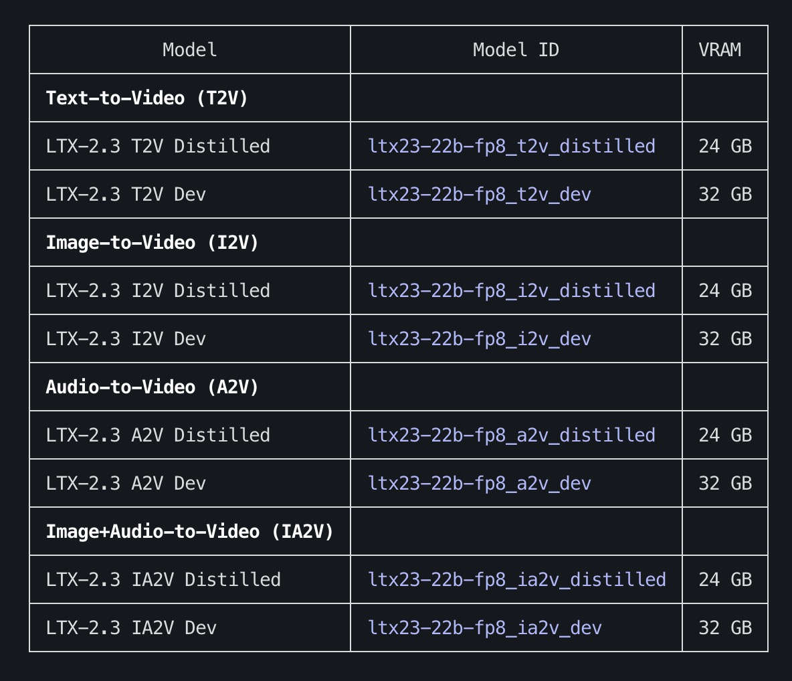Select the Image-to-Video (I2V) section heading
The width and height of the screenshot is (792, 681).
point(152,242)
